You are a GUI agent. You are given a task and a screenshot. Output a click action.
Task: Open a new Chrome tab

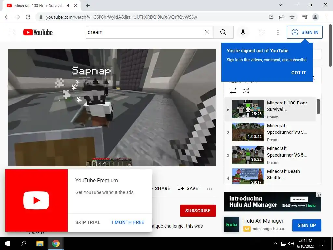coord(88,6)
